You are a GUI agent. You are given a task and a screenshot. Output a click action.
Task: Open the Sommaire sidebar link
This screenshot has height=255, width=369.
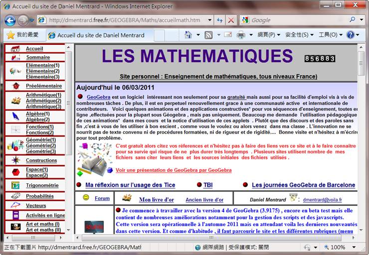[38, 57]
